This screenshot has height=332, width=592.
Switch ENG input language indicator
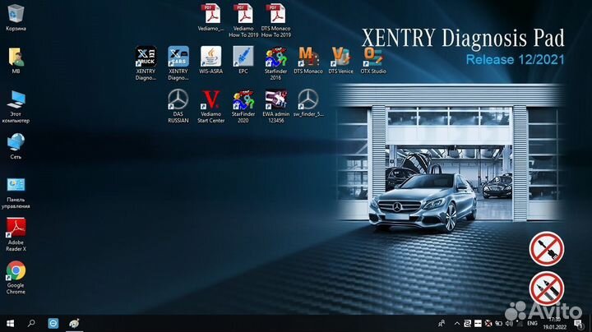[532, 323]
